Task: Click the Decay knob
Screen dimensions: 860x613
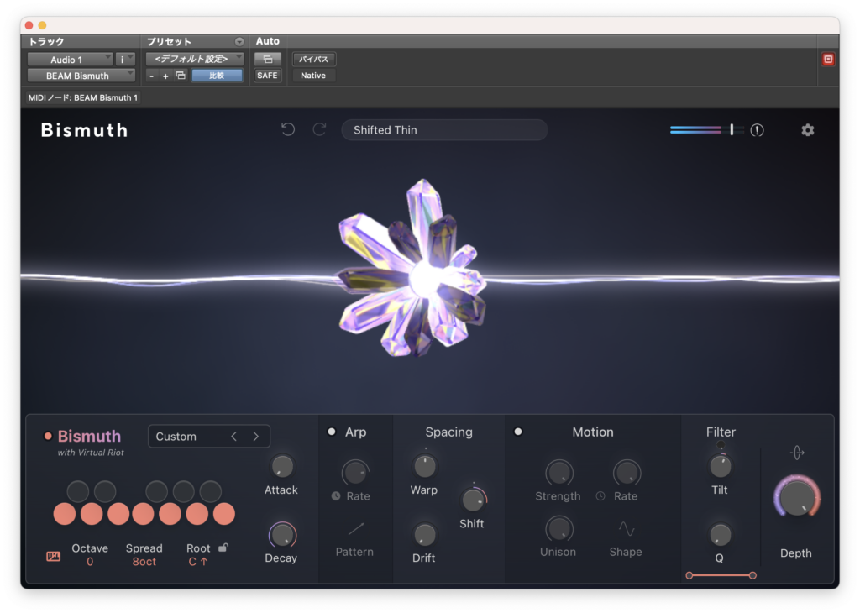Action: click(x=282, y=535)
